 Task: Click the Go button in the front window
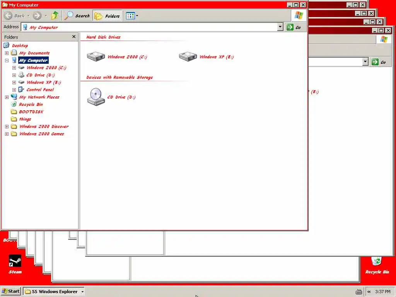pos(294,27)
